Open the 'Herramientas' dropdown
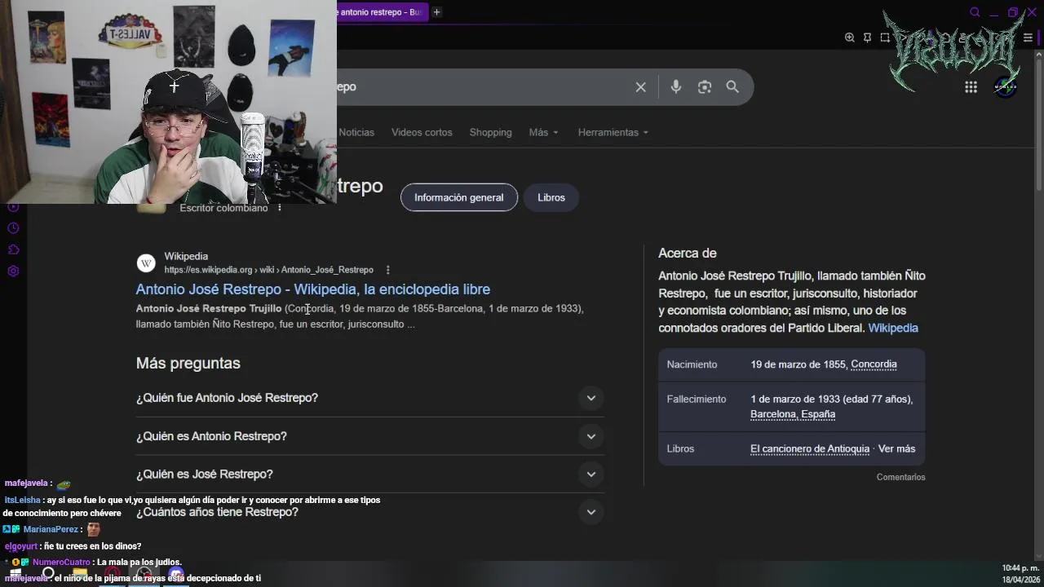Image resolution: width=1044 pixels, height=587 pixels. (x=613, y=132)
